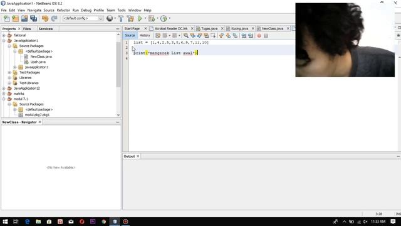Minimize the Navigator panel

[x=118, y=122]
